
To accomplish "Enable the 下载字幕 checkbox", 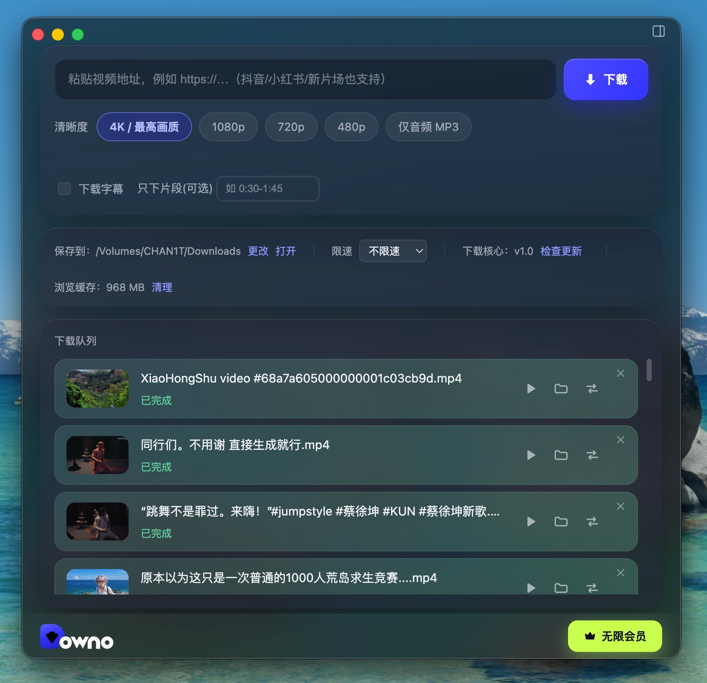I will (64, 189).
